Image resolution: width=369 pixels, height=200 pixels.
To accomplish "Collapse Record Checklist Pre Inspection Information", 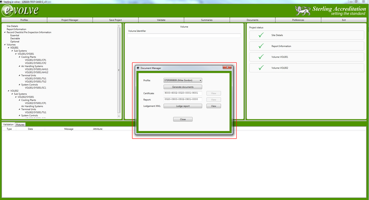I will 5,32.
